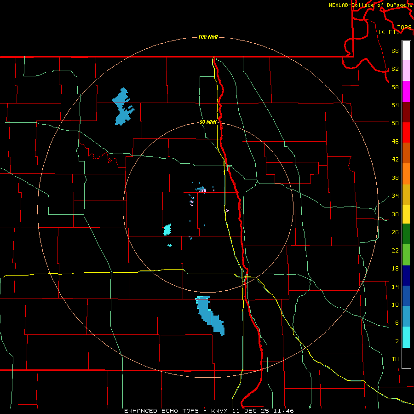Click the "2" scale value
This screenshot has height=414, width=414.
pos(397,341)
